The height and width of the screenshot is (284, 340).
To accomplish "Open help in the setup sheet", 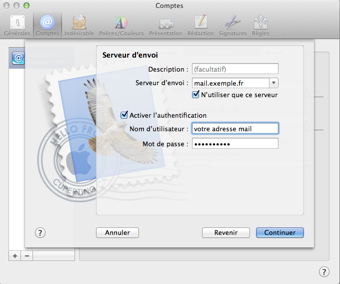I will pos(40,233).
